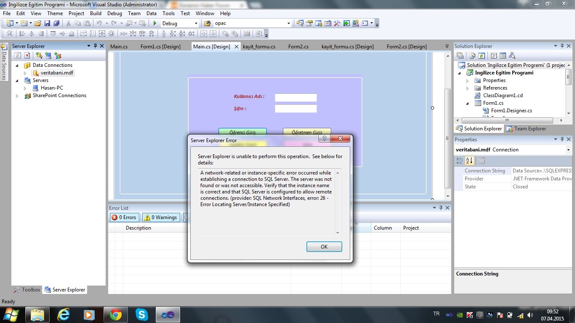Viewport: 575px width, 323px height.
Task: Switch to Form1.cs [Design] tab
Action: pyautogui.click(x=160, y=46)
